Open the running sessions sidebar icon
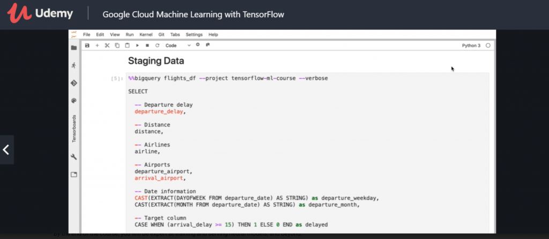 tap(74, 65)
